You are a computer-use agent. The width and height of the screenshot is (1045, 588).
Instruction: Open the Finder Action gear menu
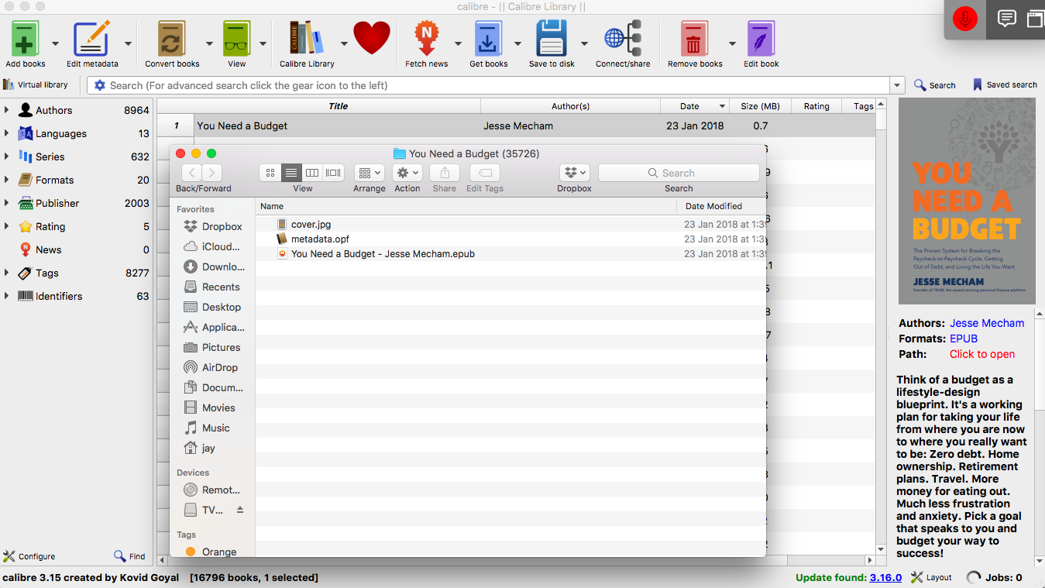(x=407, y=173)
